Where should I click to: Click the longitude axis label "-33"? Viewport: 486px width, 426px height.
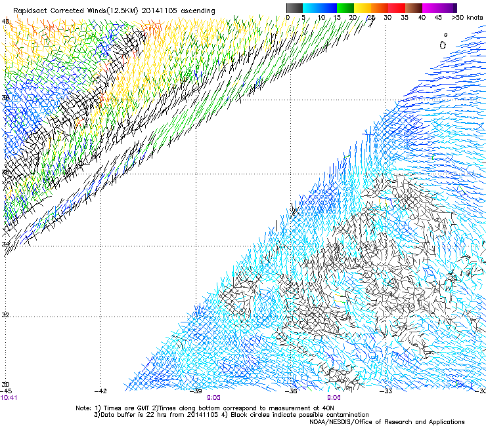(386, 391)
